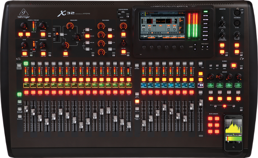Click the Layer up arrow button
The image size is (258, 158).
pyautogui.click(x=195, y=45)
